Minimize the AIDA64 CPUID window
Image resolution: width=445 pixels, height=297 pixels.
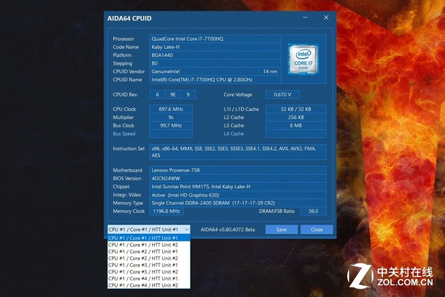[x=305, y=17]
